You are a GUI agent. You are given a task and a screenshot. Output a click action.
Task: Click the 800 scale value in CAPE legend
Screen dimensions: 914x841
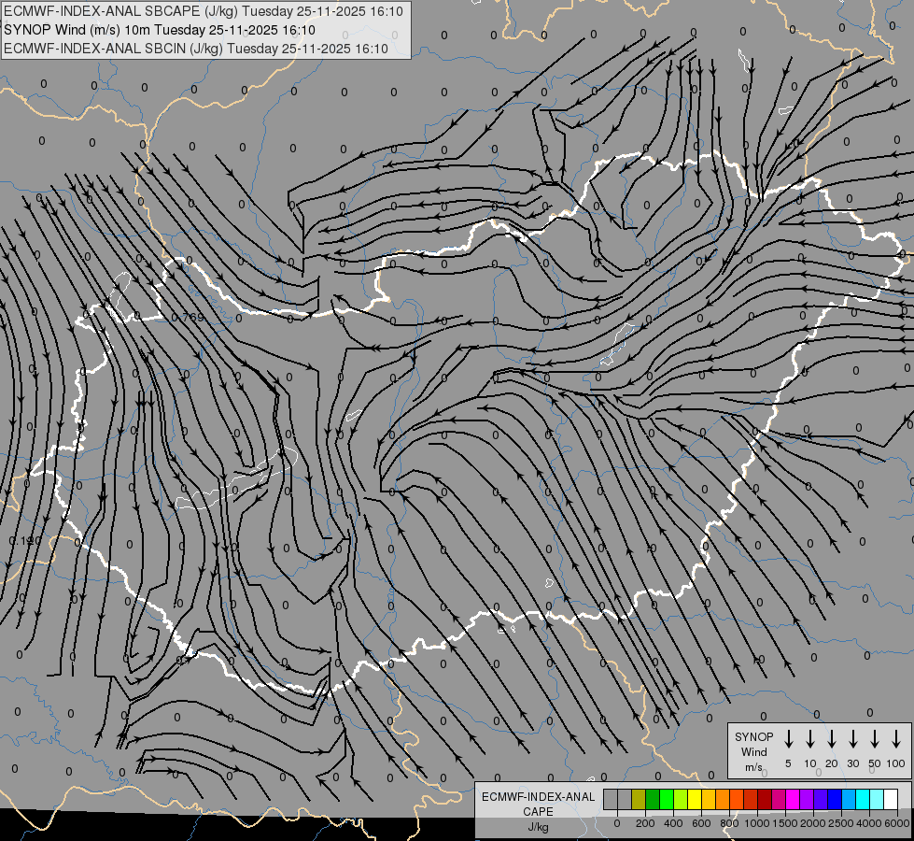pos(729,823)
